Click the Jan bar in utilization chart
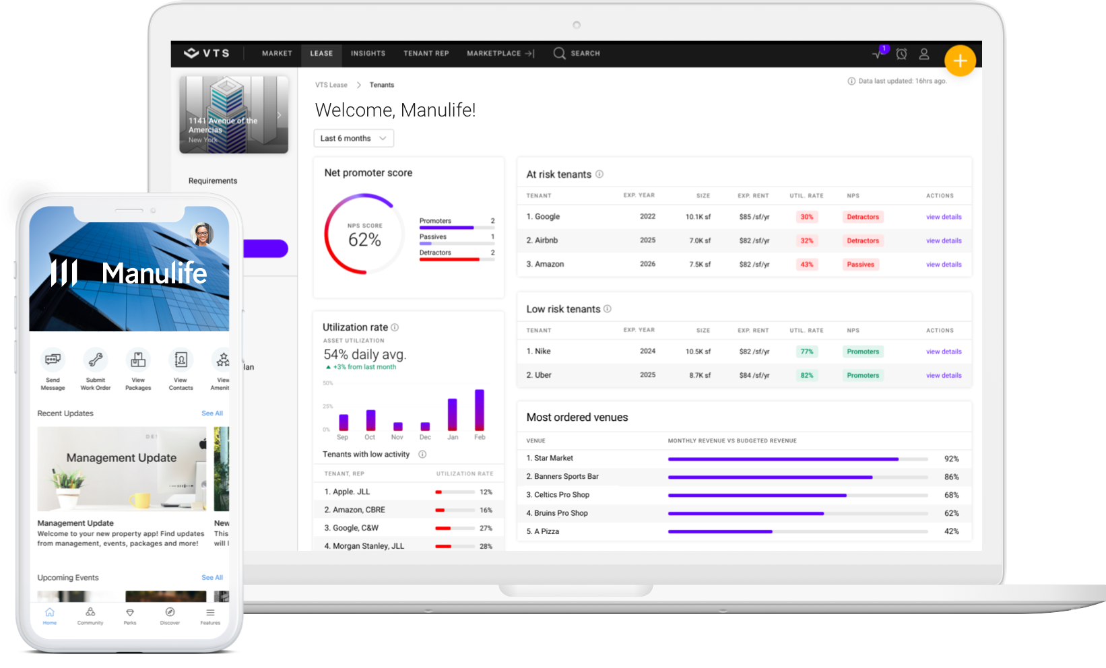This screenshot has width=1106, height=668. (x=453, y=415)
